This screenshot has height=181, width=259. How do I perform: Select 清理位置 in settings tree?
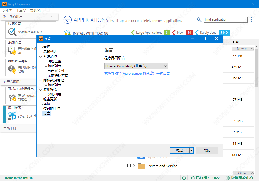[x=54, y=61]
